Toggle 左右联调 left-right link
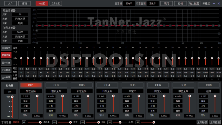The width and height of the screenshot is (222, 125). click(6, 70)
